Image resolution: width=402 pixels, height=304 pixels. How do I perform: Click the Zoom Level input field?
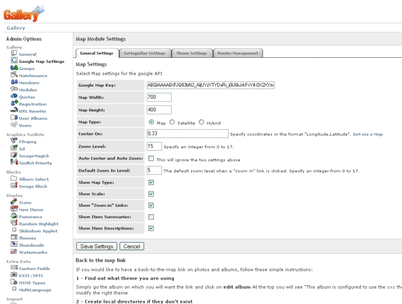click(154, 146)
